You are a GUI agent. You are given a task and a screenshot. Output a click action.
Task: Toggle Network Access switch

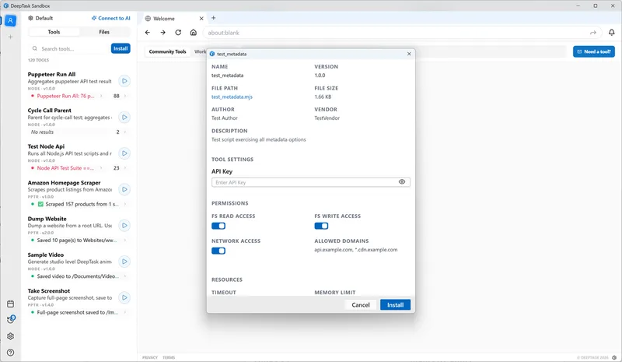(218, 251)
